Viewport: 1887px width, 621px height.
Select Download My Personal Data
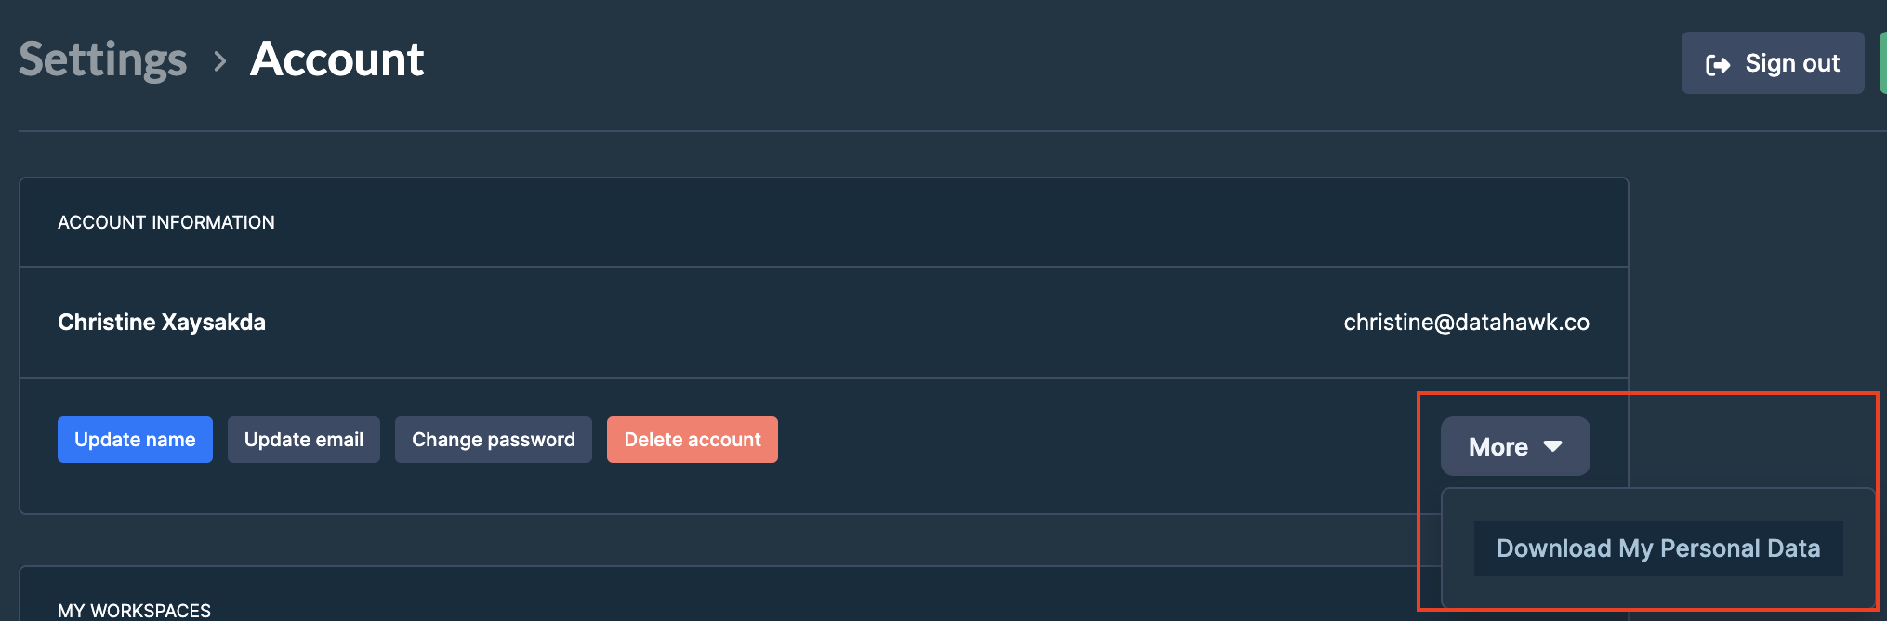click(1658, 548)
